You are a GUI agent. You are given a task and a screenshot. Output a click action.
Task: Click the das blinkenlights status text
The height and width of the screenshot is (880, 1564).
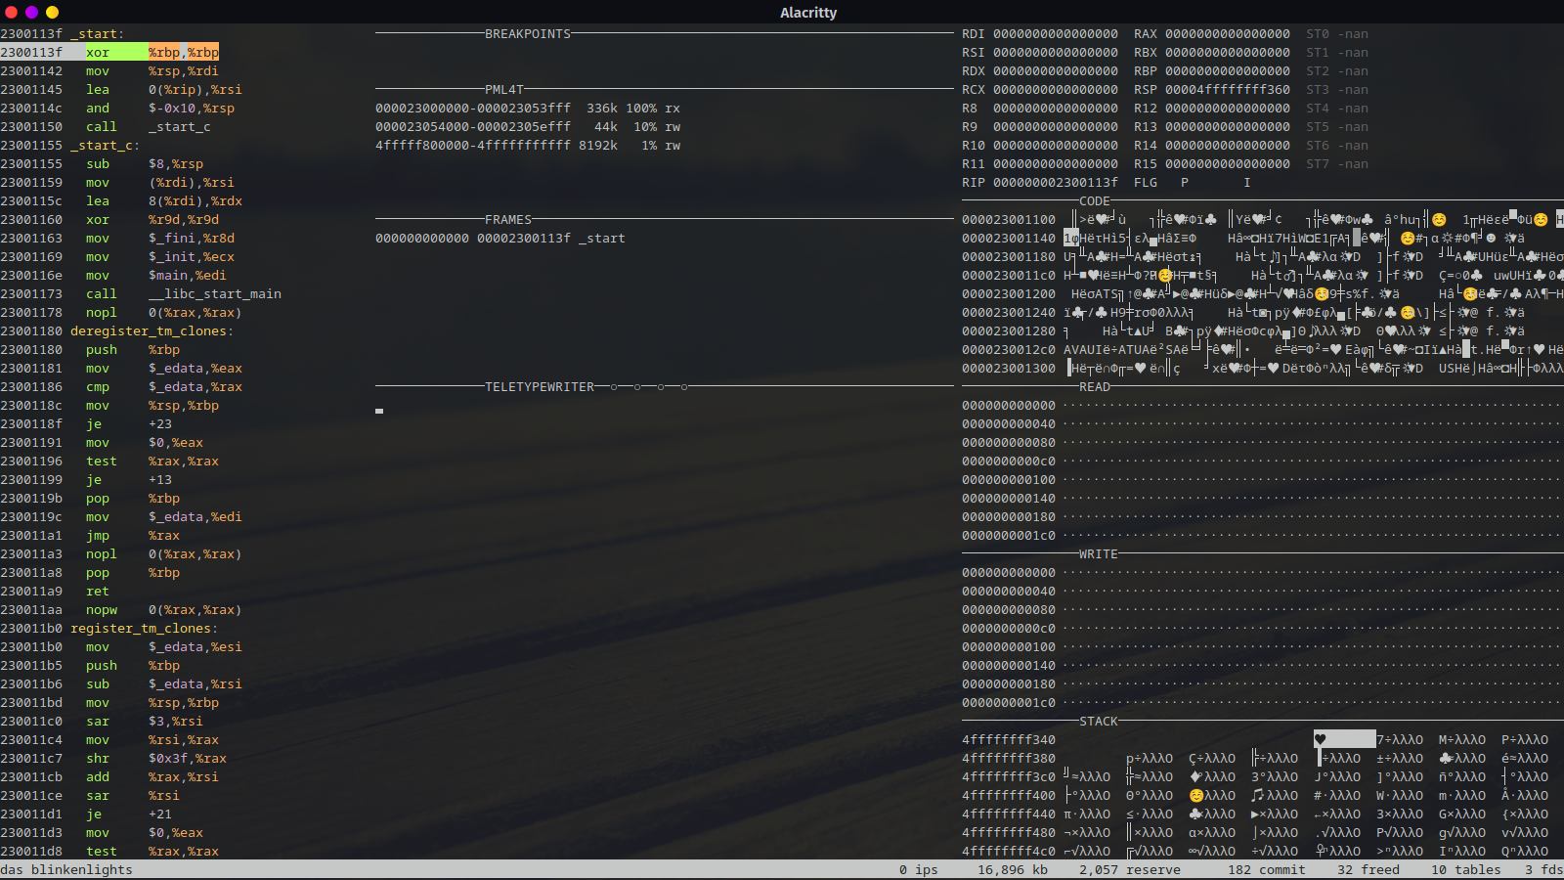[x=66, y=870]
